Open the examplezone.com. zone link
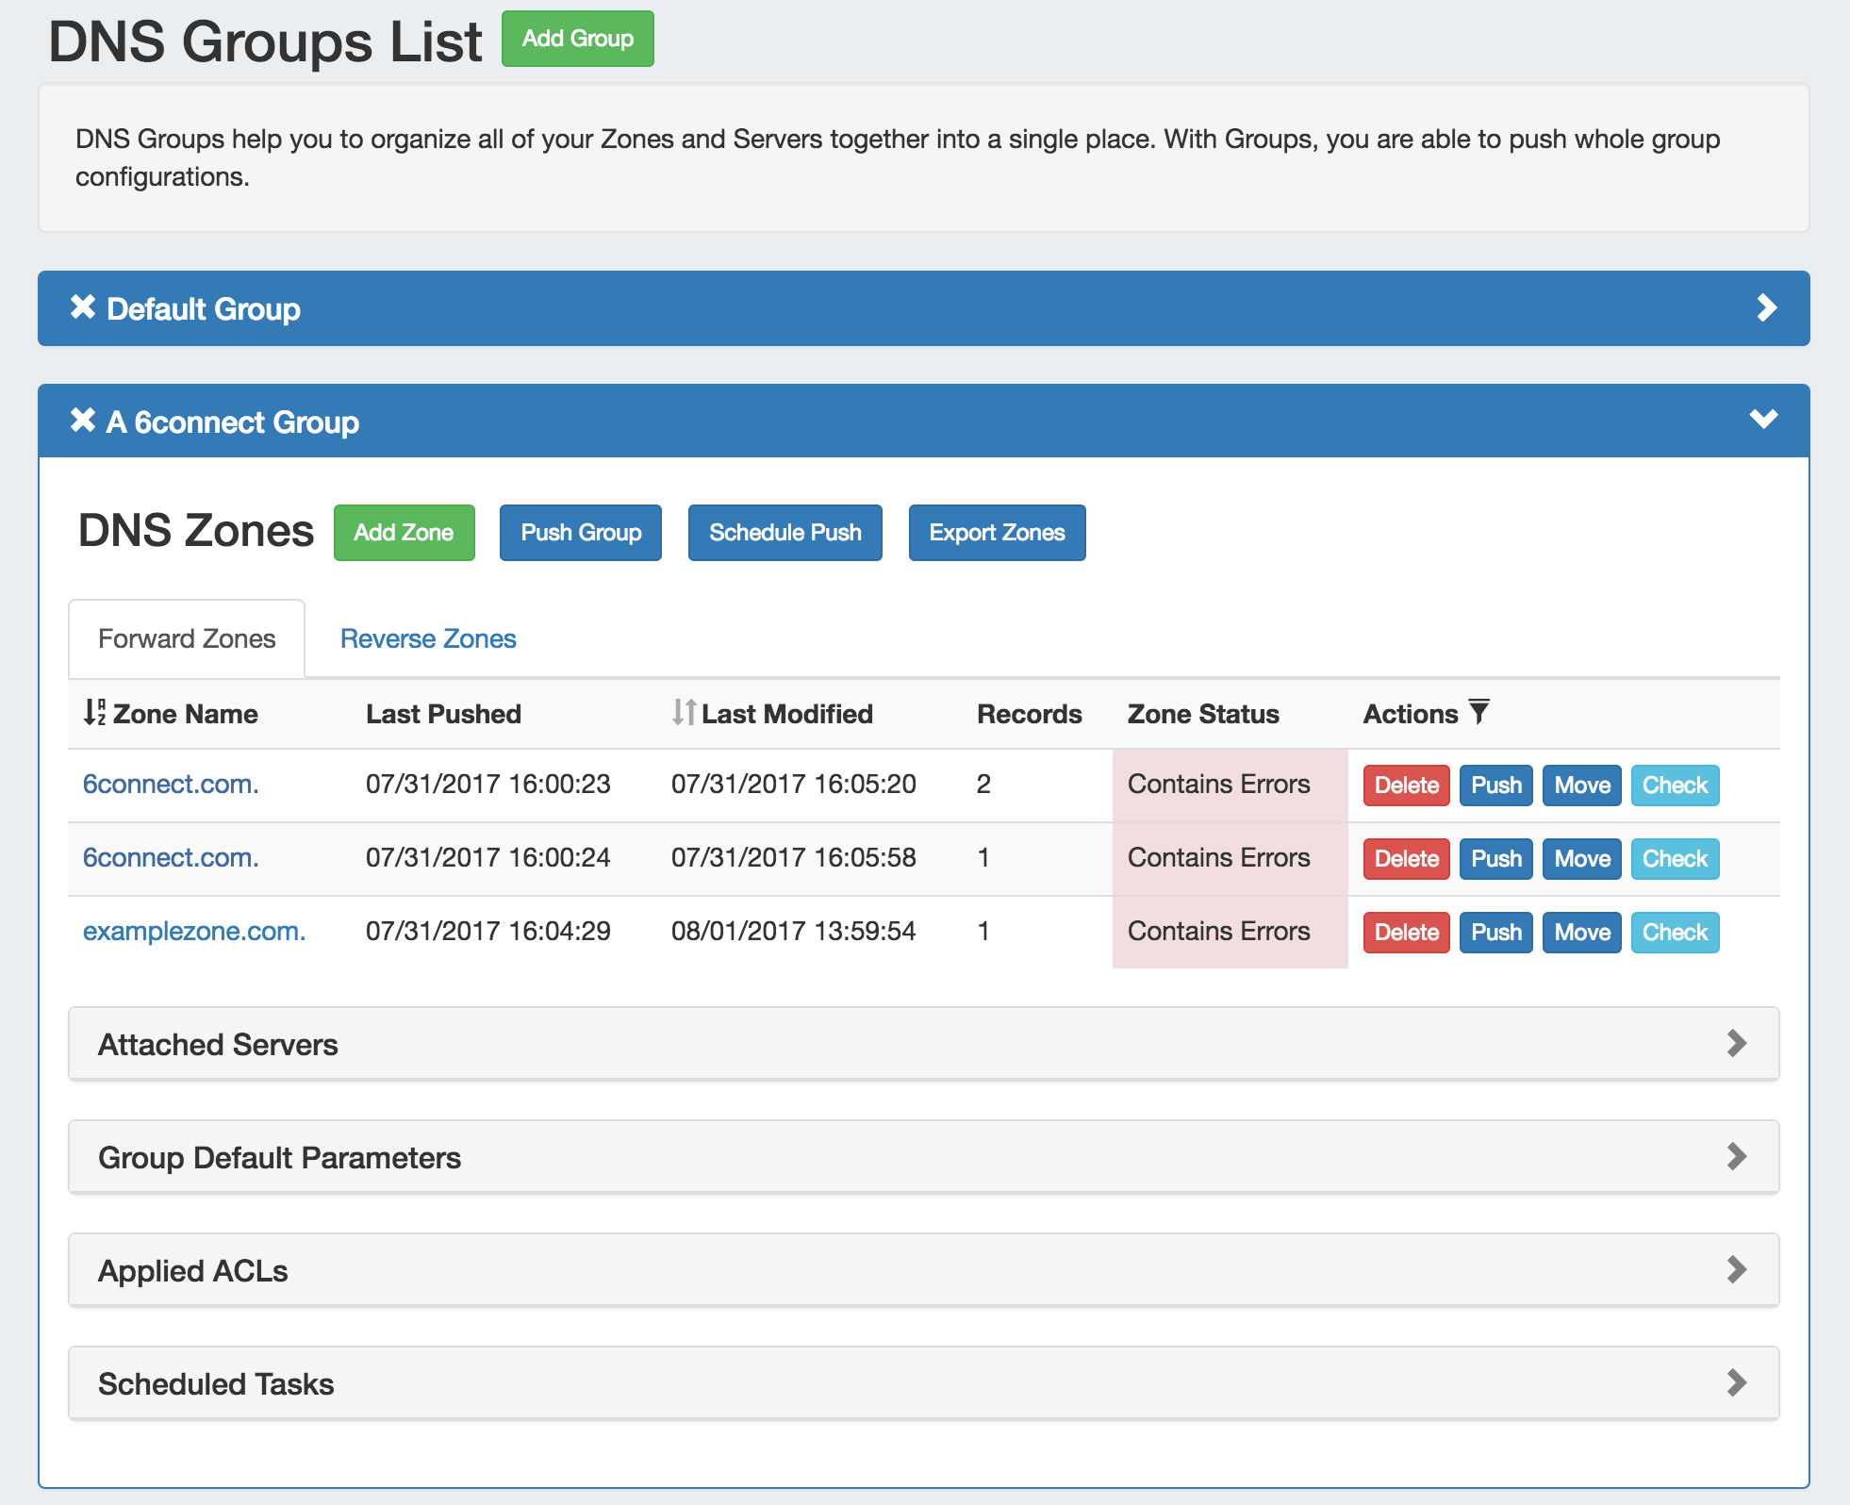Screen dimensions: 1850x1505 pyautogui.click(x=194, y=932)
